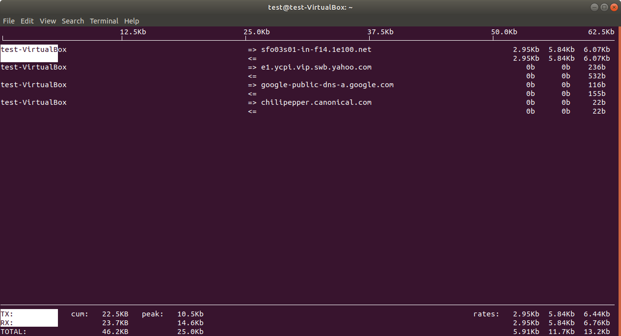Click the 532b received value
Image resolution: width=621 pixels, height=336 pixels.
pos(596,76)
